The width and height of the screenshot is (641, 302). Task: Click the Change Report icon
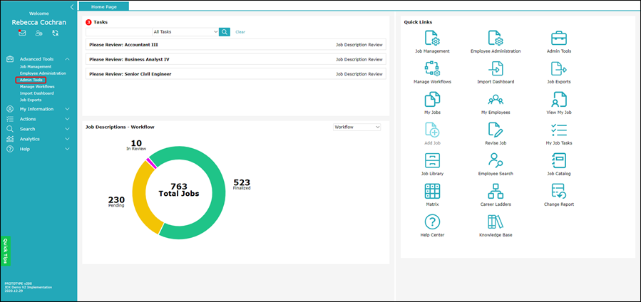pos(558,191)
